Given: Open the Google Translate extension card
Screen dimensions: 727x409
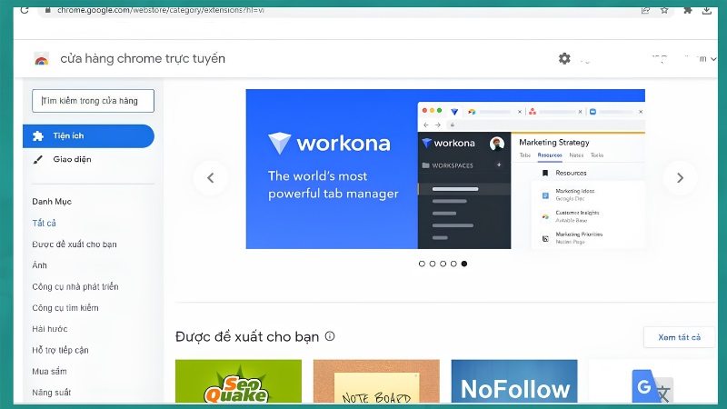Looking at the screenshot, I should point(652,381).
